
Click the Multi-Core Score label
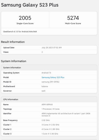click(x=73, y=23)
